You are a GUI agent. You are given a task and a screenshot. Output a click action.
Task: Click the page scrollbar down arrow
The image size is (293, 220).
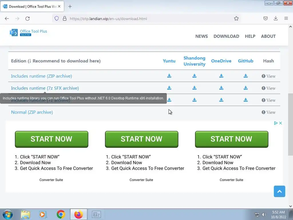point(290,206)
